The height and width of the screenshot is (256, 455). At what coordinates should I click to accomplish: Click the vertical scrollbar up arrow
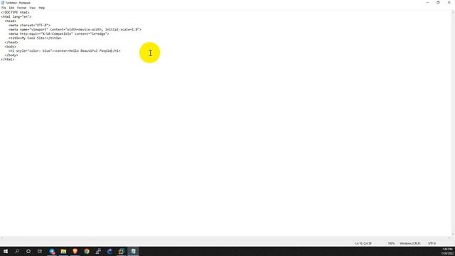click(453, 12)
